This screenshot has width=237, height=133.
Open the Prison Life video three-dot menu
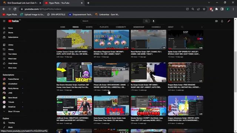click(x=128, y=85)
